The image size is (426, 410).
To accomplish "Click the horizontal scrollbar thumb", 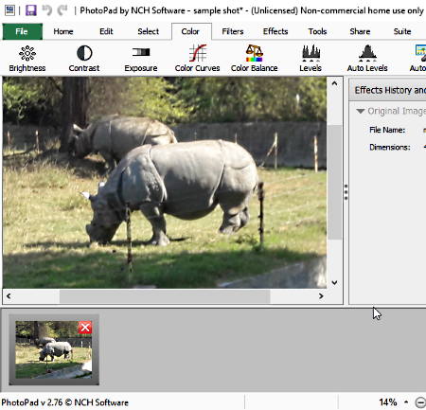I will point(165,296).
